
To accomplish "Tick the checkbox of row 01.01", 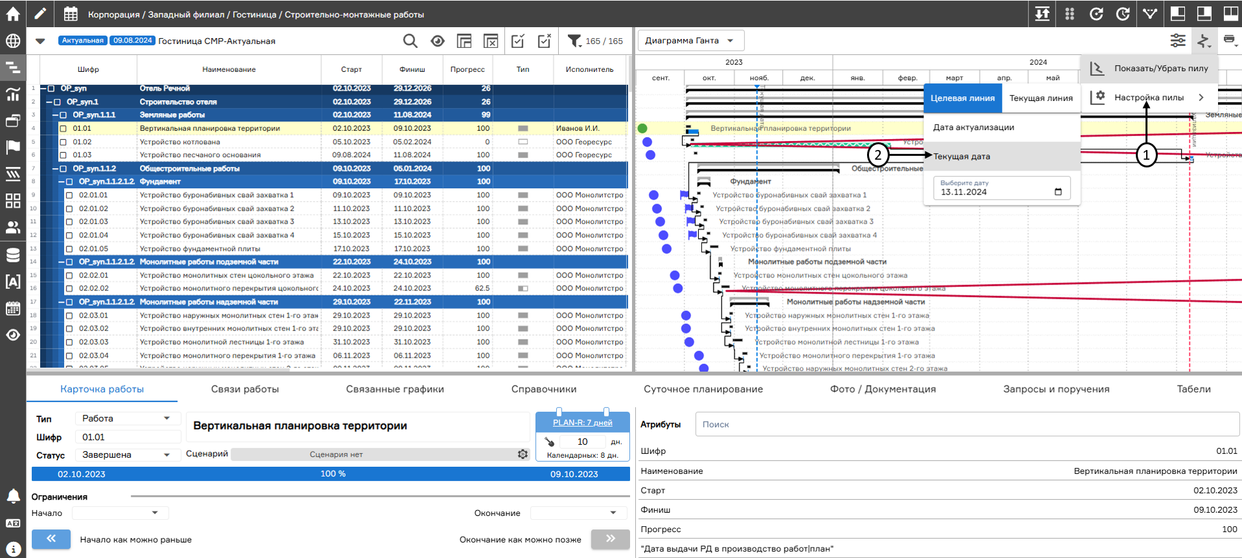I will point(63,129).
